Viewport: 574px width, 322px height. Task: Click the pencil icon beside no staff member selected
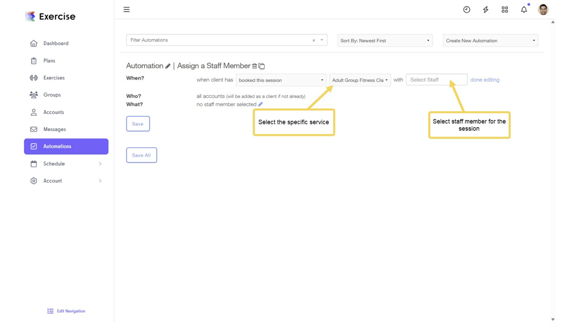click(x=260, y=104)
